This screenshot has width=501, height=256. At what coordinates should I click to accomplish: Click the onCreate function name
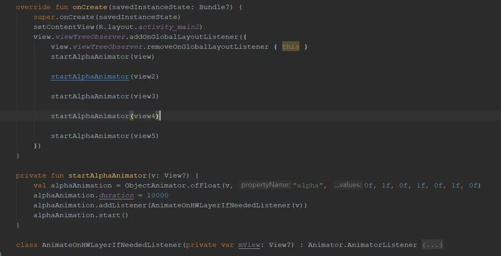click(x=90, y=7)
